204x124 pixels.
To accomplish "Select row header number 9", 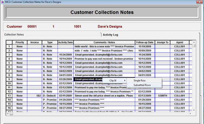I will click(9, 79).
